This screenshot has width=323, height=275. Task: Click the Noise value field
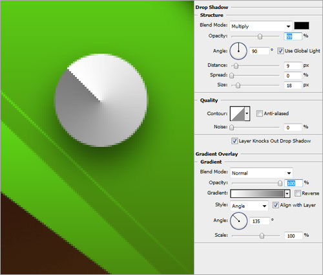[293, 127]
